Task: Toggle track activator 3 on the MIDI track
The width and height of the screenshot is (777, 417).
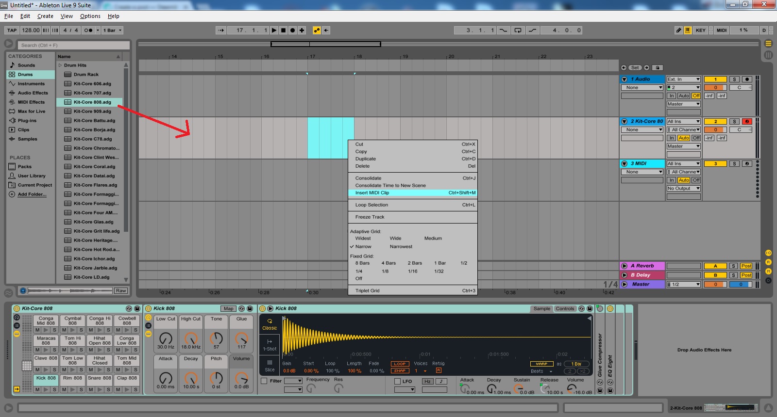Action: [x=715, y=163]
